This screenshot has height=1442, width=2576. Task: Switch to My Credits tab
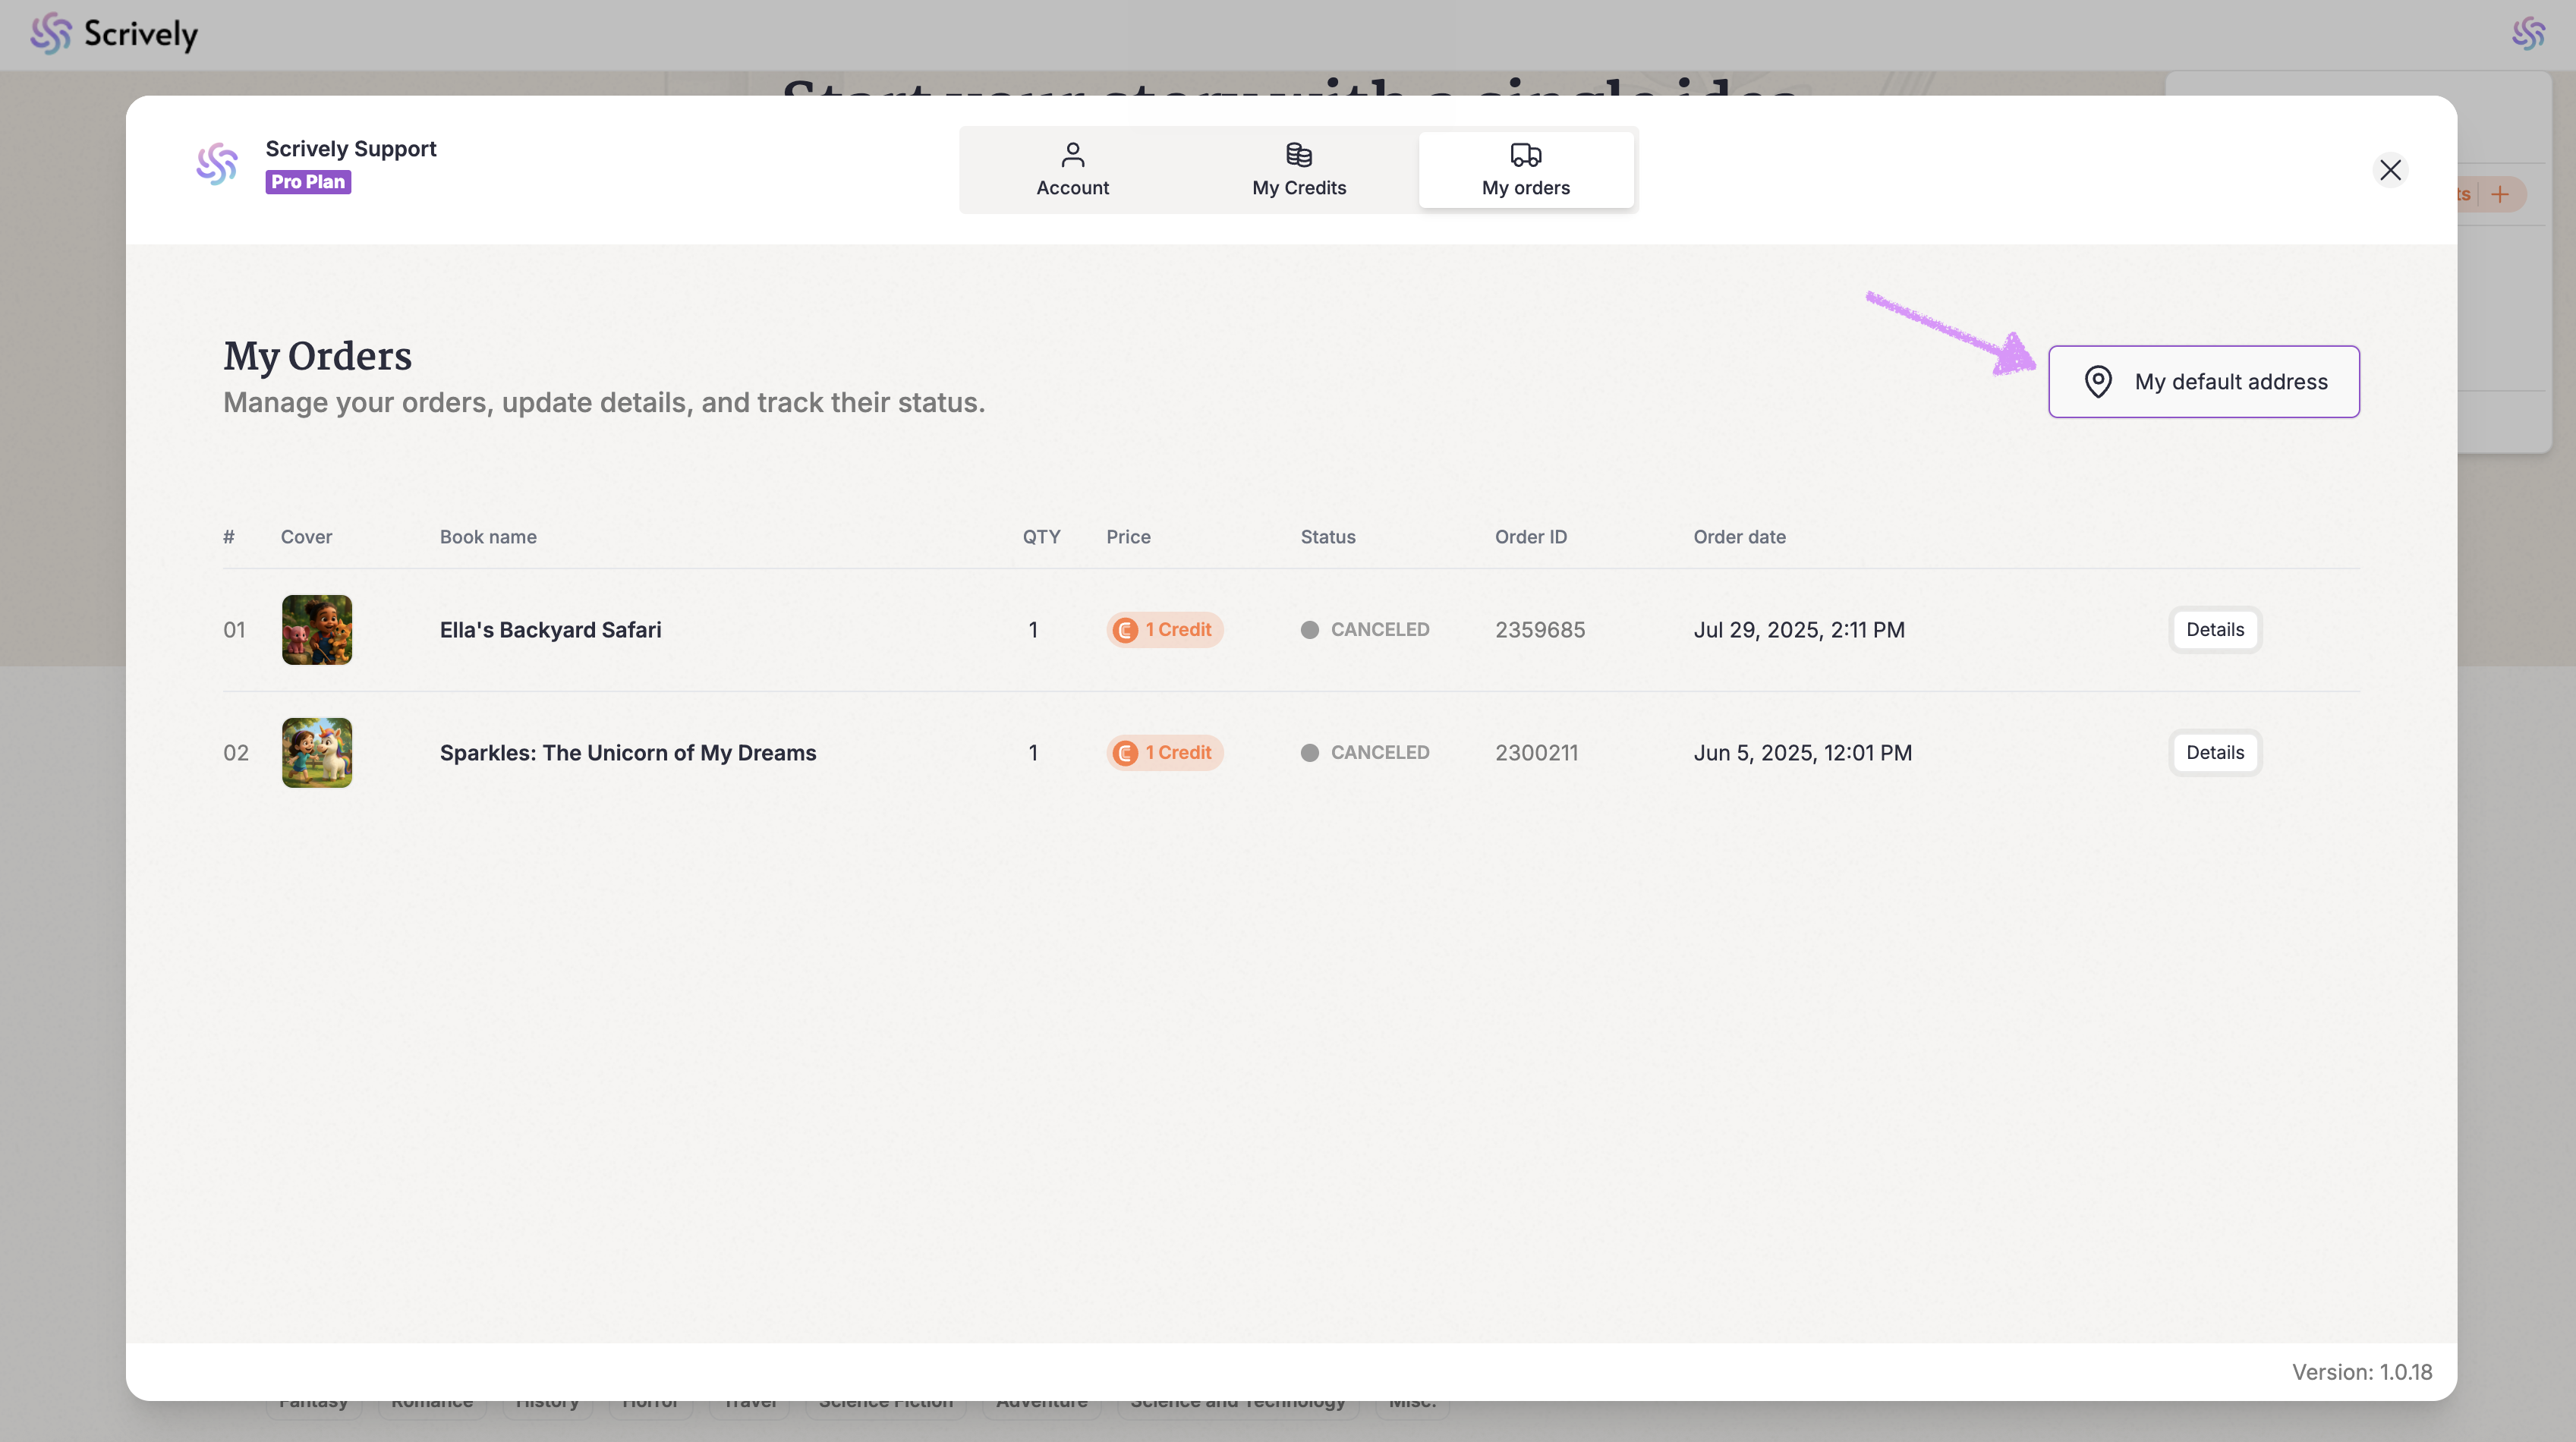(x=1298, y=169)
